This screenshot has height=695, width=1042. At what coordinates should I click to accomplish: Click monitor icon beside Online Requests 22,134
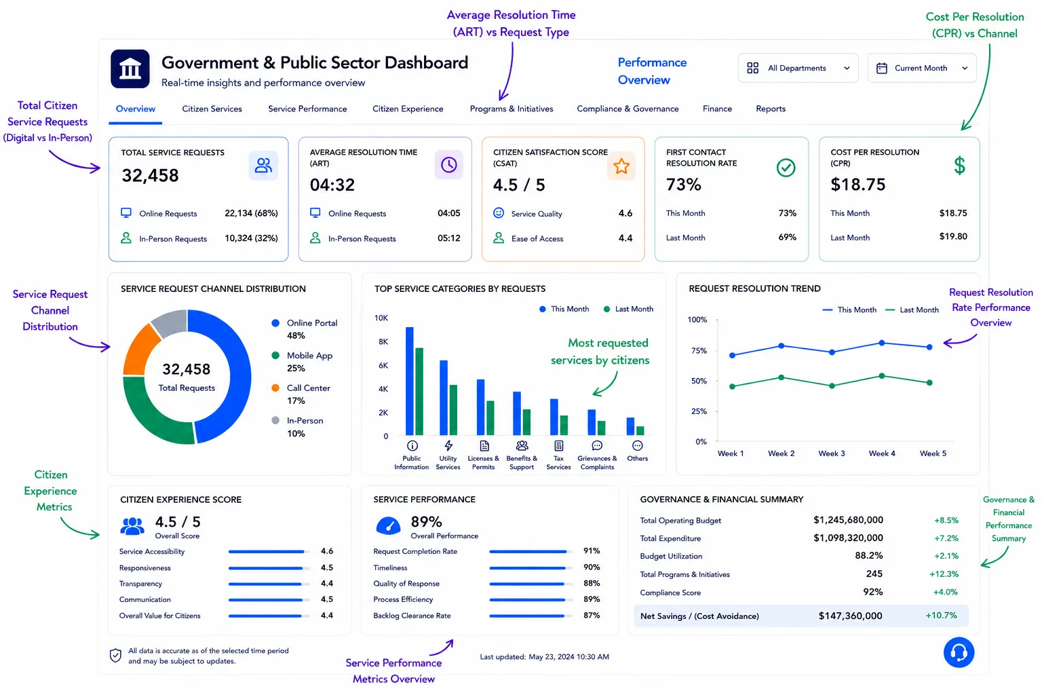tap(126, 213)
